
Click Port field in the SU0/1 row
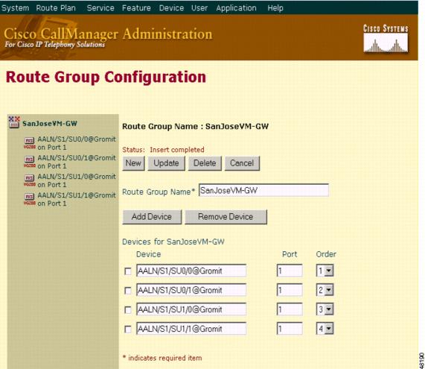290,290
